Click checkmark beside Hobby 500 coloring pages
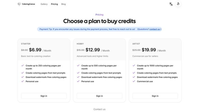 [x=78, y=66]
